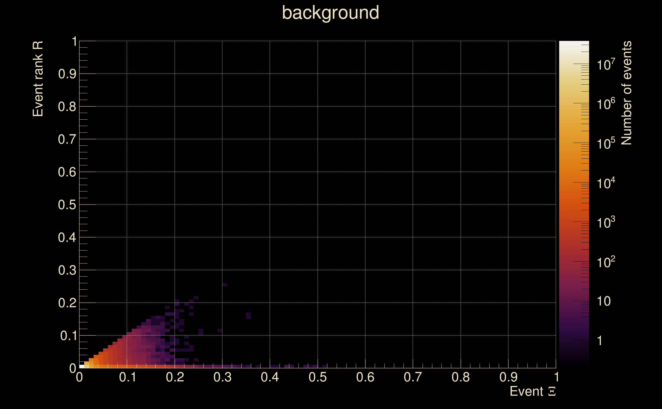Click the colorbar label 10 to the 2

tap(606, 262)
